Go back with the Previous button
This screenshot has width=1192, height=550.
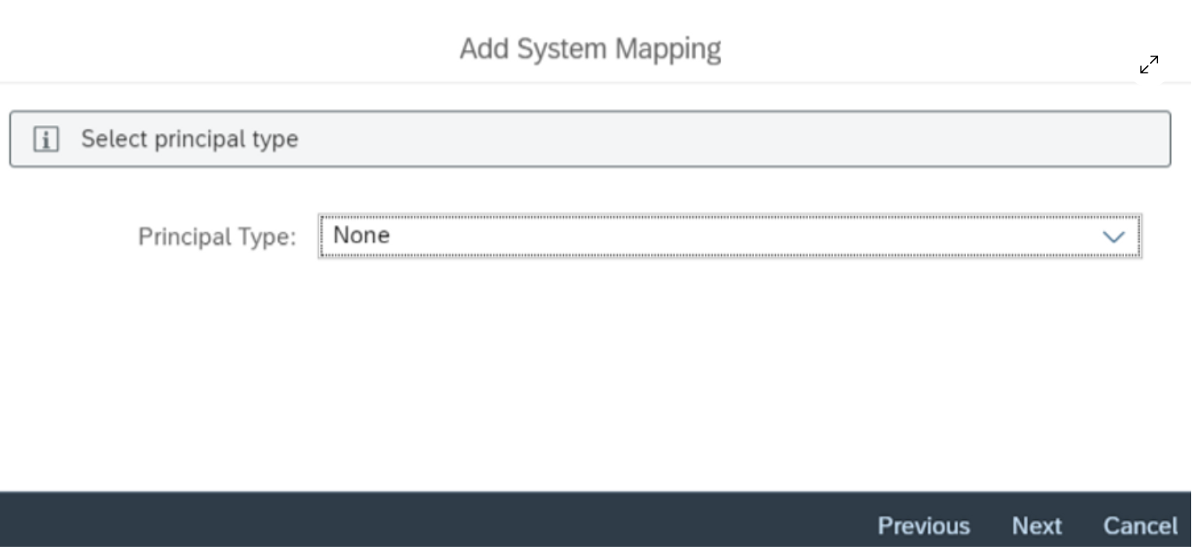[923, 526]
